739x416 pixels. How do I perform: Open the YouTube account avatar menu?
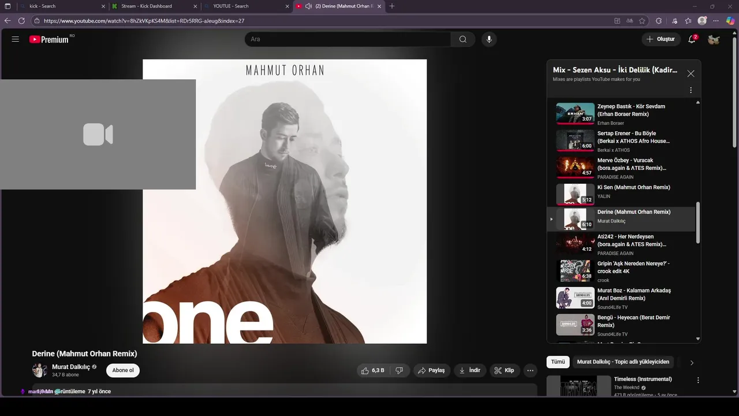714,39
